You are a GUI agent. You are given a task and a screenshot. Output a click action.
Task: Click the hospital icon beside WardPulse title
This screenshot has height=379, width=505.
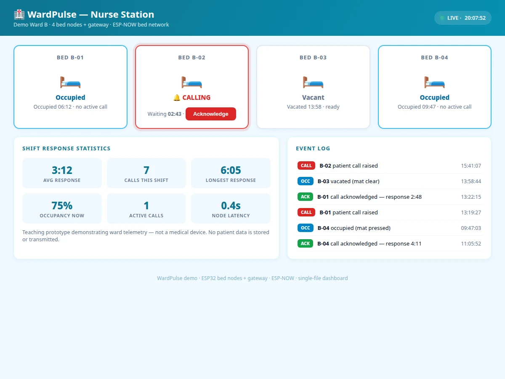tap(19, 15)
